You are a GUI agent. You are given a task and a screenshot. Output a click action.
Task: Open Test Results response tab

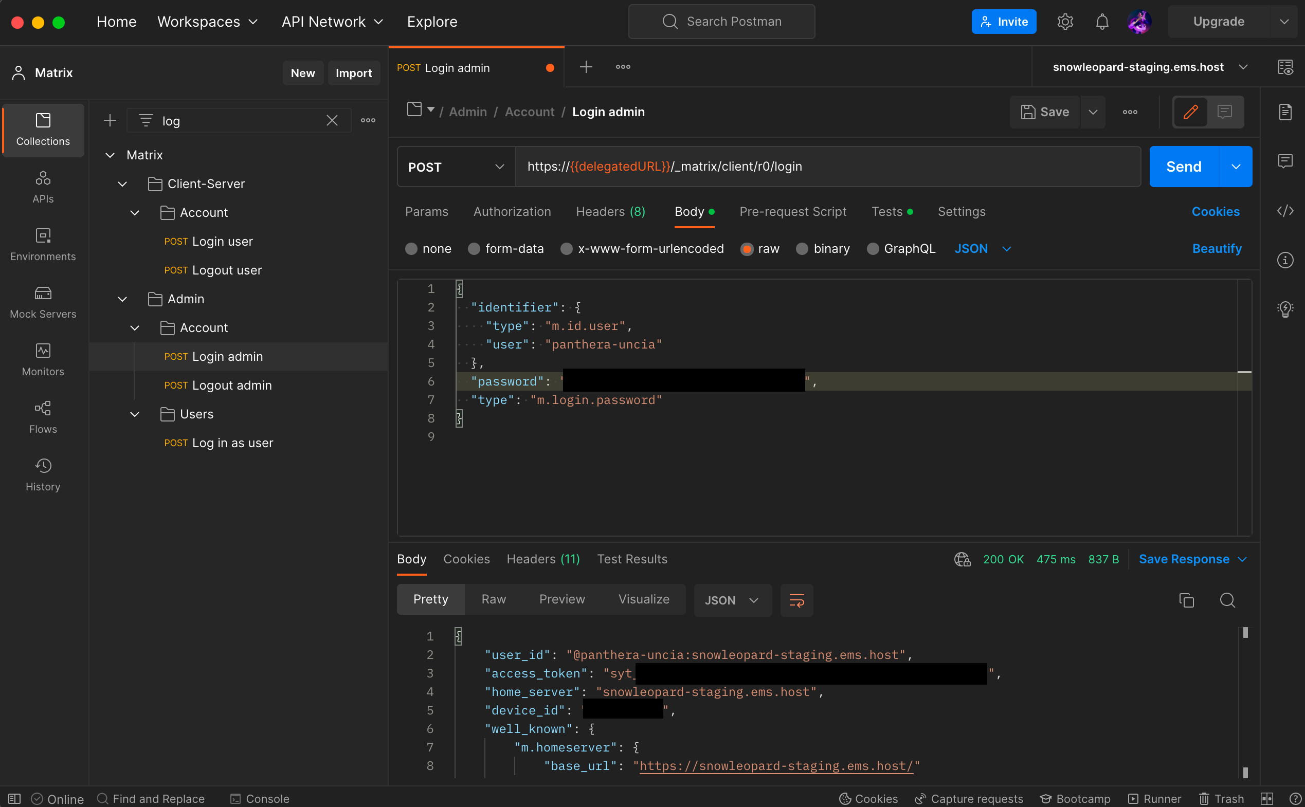(x=632, y=559)
